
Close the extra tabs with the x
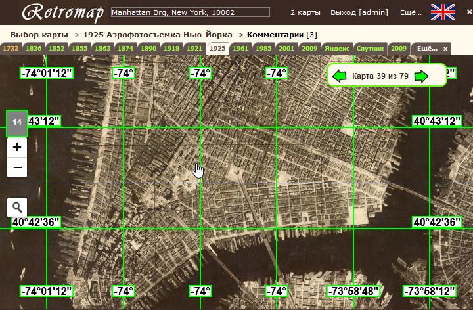(x=445, y=49)
